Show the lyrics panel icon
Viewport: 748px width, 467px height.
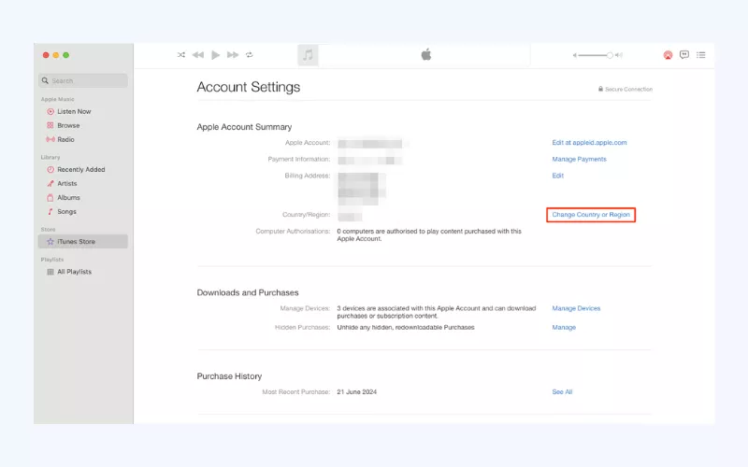click(x=684, y=55)
